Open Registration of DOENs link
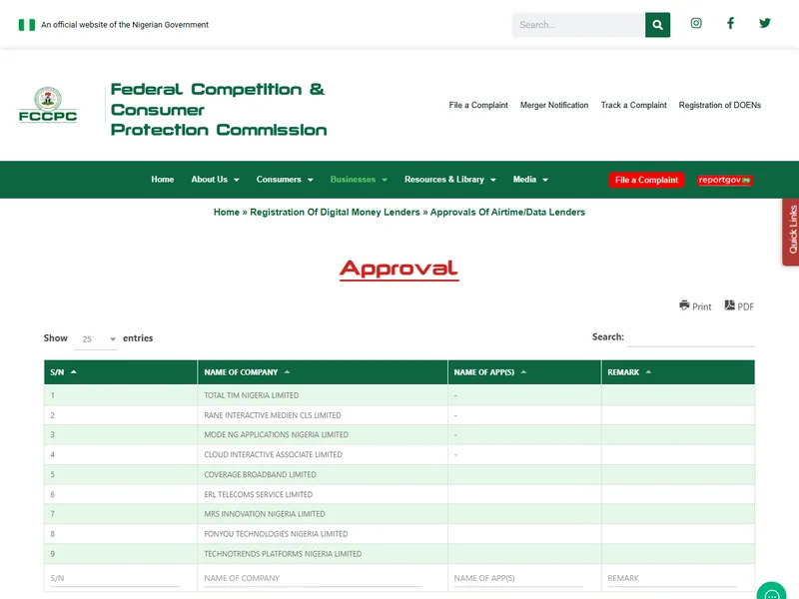The width and height of the screenshot is (799, 599). 719,105
